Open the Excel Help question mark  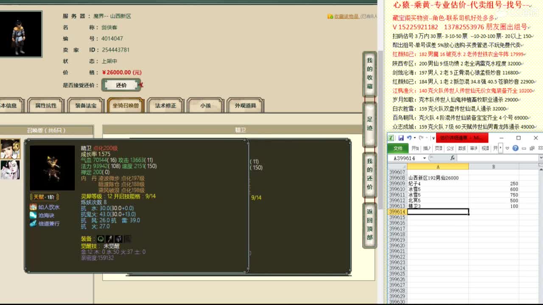click(515, 148)
